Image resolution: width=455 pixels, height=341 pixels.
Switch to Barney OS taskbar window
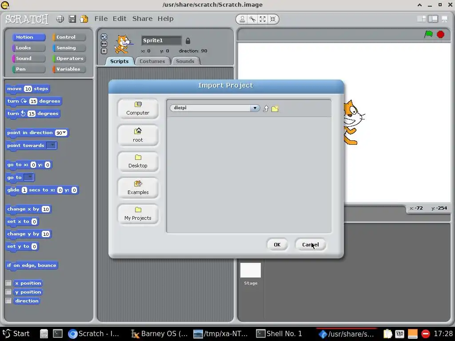(160, 334)
